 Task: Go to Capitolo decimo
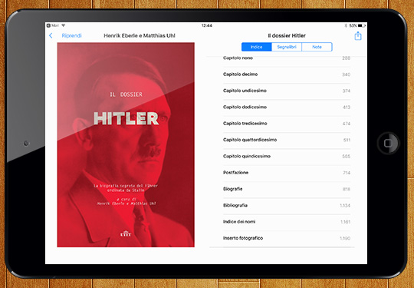click(287, 74)
